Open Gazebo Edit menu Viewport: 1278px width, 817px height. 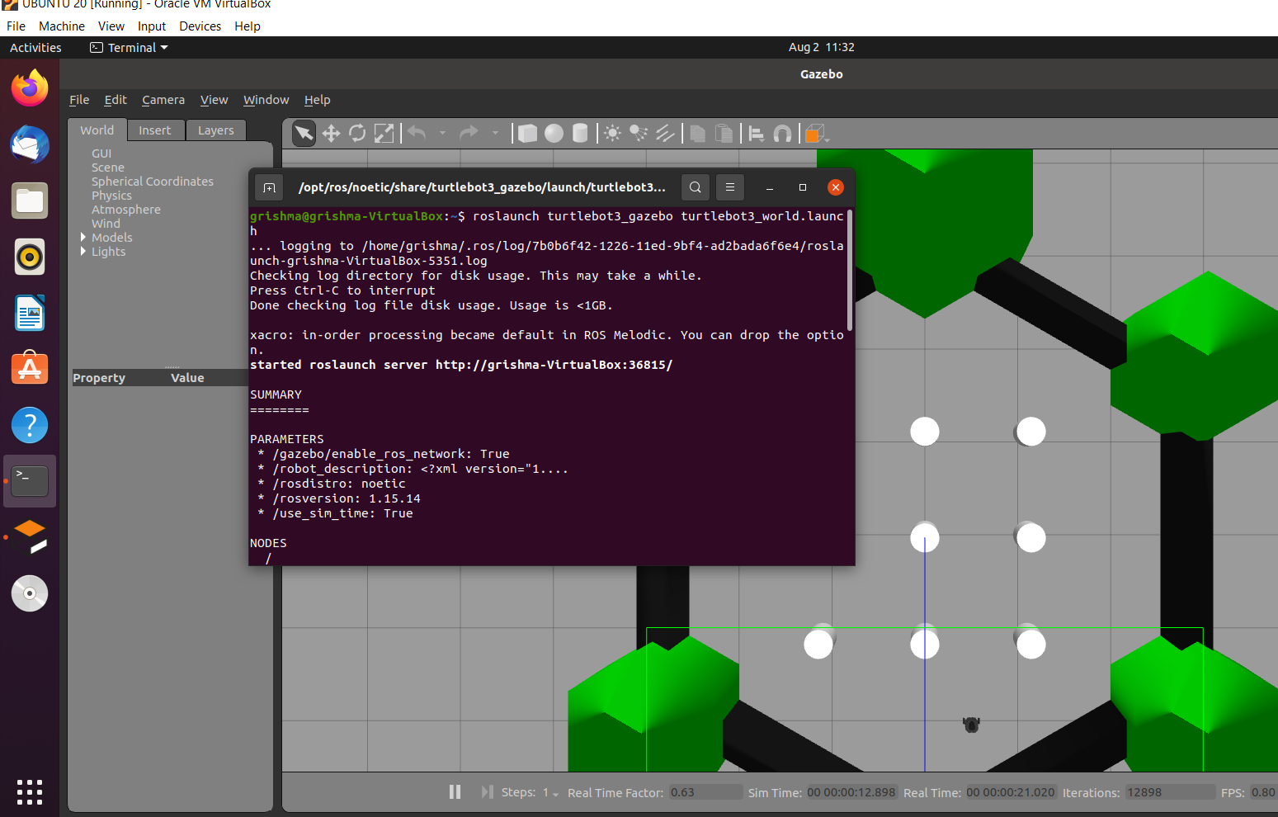click(x=116, y=100)
